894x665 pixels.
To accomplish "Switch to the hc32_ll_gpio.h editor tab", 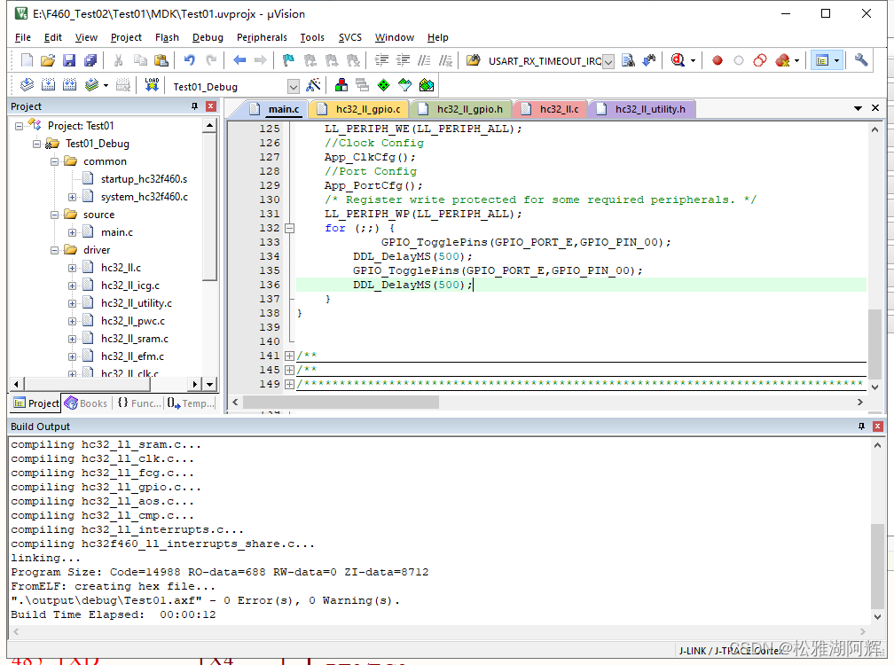I will pyautogui.click(x=462, y=109).
